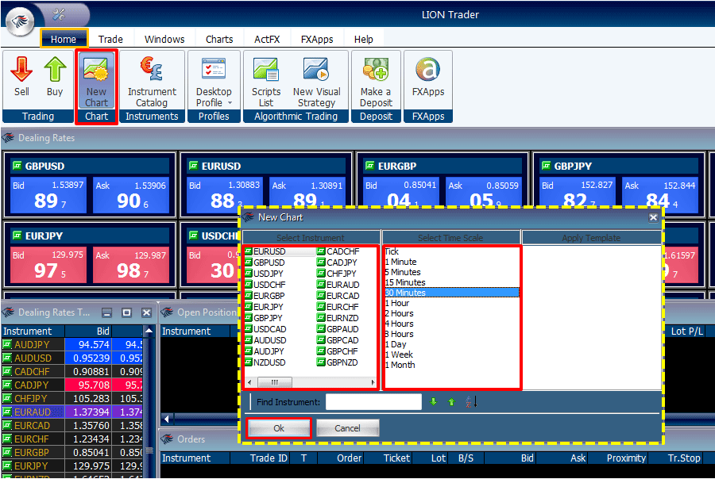
Task: Open the Windows ribbon tab
Action: 164,39
